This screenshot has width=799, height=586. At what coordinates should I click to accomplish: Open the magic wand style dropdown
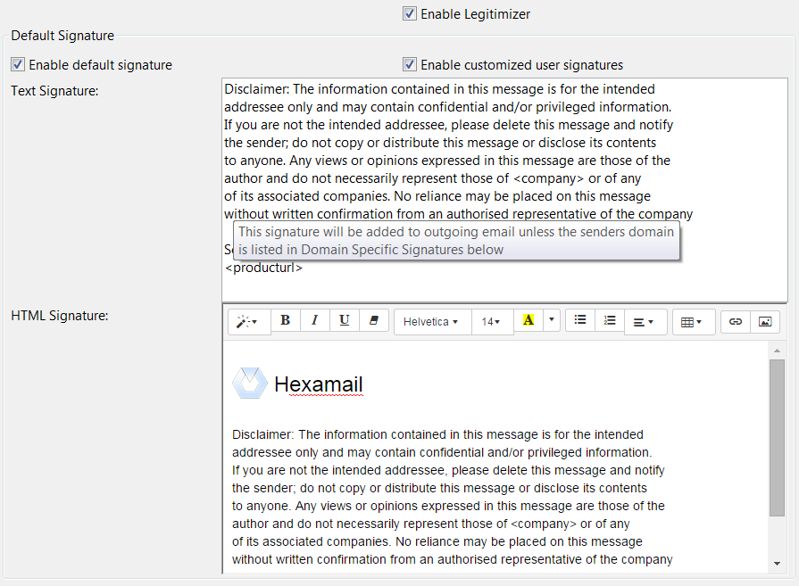[x=248, y=322]
